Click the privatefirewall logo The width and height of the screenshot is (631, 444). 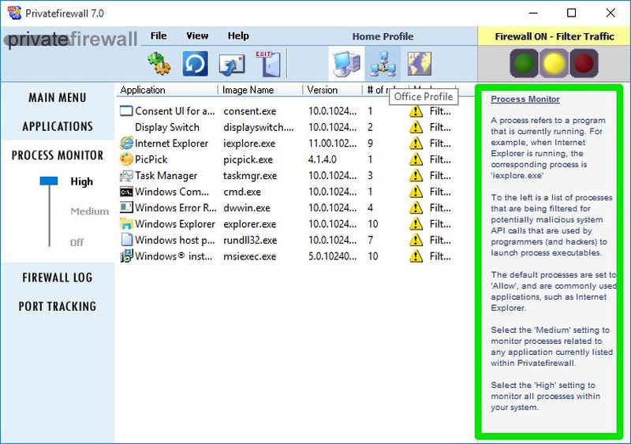(x=71, y=39)
